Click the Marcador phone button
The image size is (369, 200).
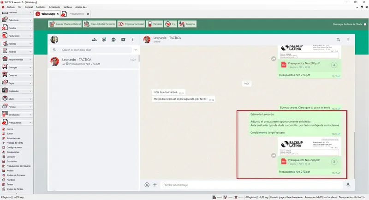[x=155, y=24]
